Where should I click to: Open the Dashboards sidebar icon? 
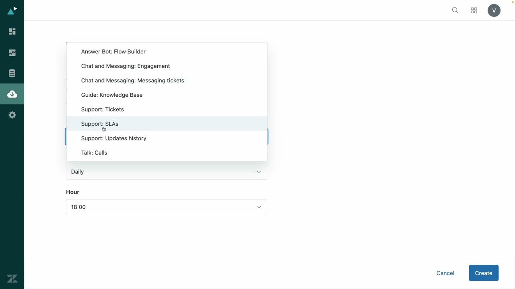[x=12, y=31]
